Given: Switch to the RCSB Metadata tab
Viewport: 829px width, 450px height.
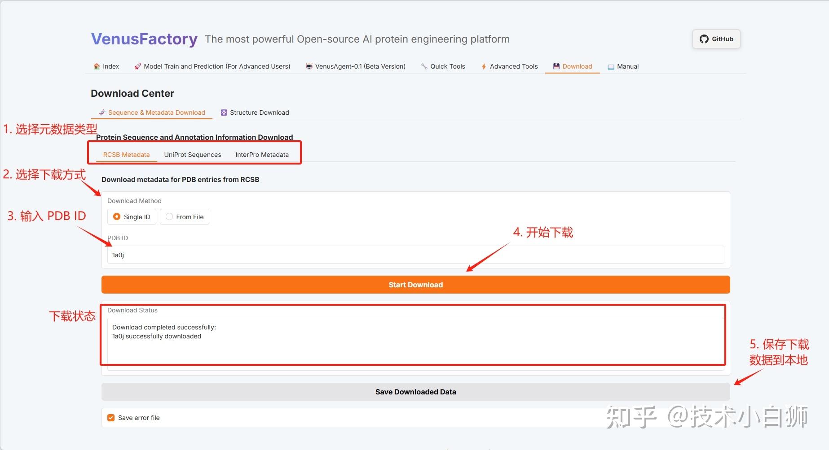Looking at the screenshot, I should click(x=126, y=154).
